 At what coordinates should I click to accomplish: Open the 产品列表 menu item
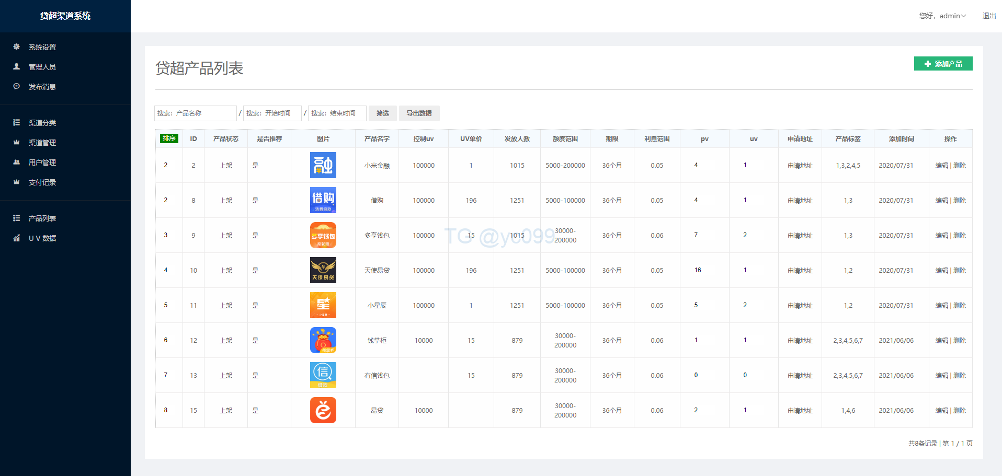(x=42, y=218)
